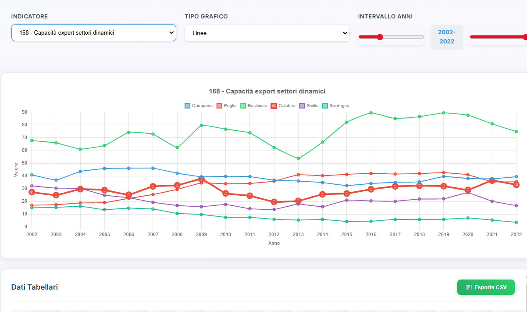Click the 2016 x-axis year label

(x=371, y=234)
